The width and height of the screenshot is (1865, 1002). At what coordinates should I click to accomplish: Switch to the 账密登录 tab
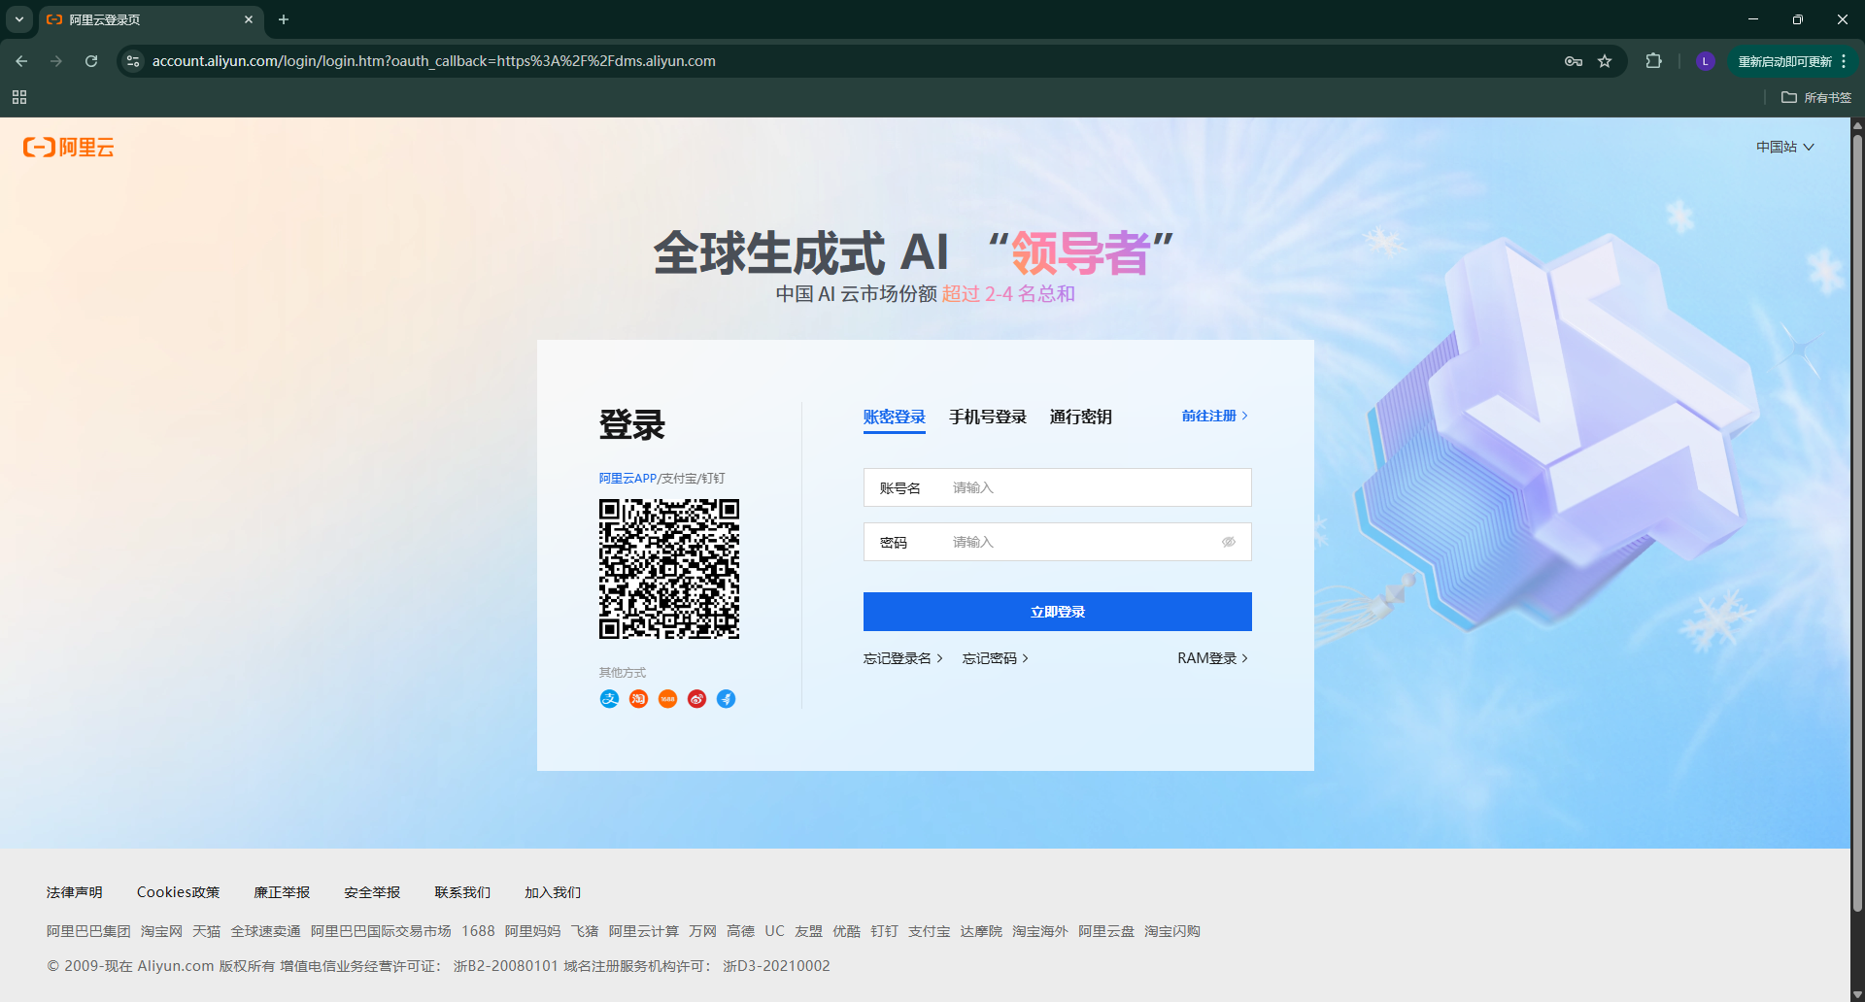pyautogui.click(x=895, y=417)
